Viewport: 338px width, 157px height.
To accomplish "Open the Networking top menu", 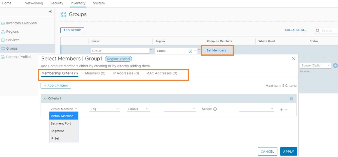I will [34, 3].
